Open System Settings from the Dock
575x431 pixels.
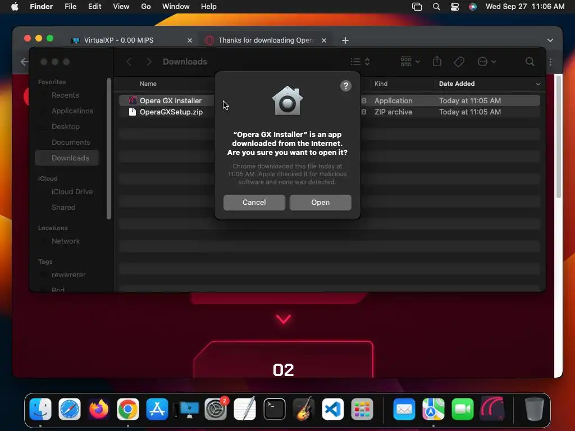pos(216,409)
